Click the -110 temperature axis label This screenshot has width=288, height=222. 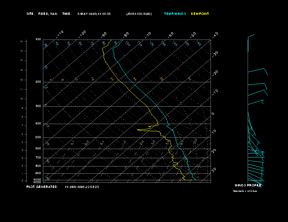[x=60, y=33]
